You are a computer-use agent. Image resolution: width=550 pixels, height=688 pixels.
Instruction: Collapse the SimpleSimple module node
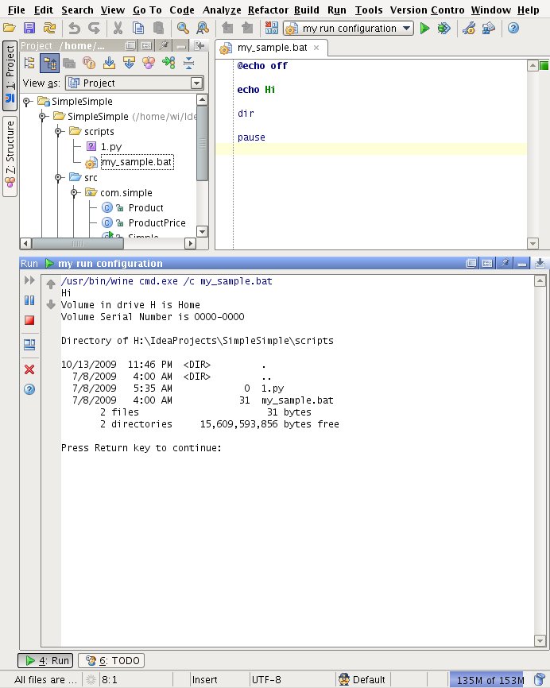(x=43, y=117)
